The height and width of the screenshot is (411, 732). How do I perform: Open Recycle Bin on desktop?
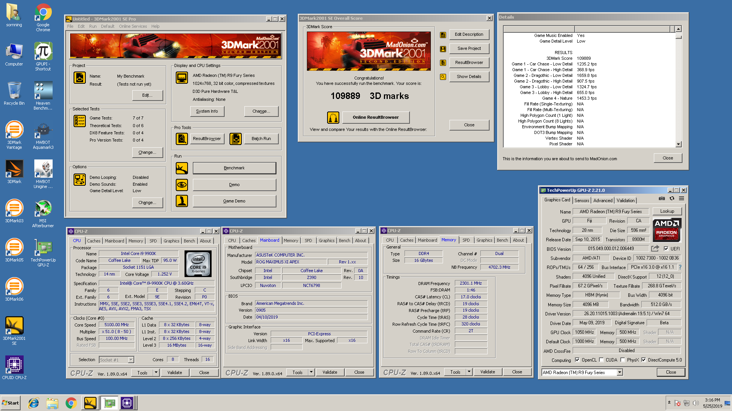(x=14, y=94)
